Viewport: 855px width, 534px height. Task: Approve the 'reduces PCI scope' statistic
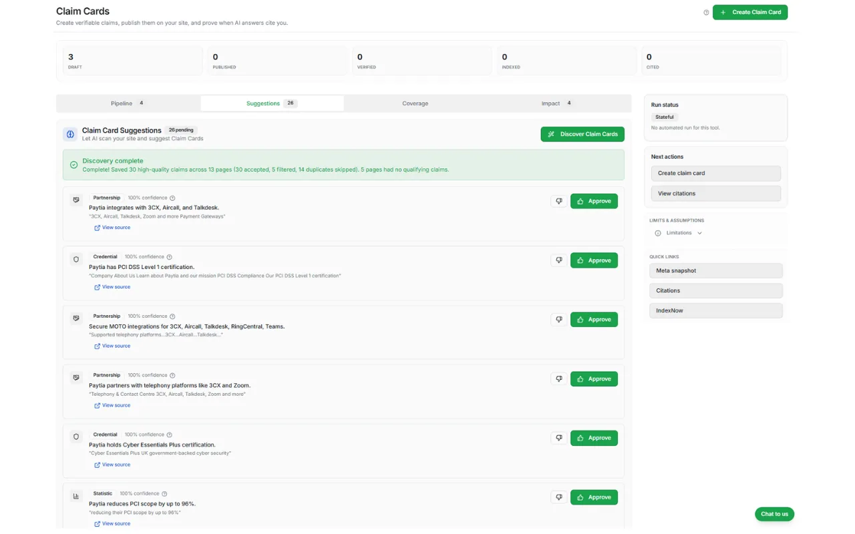[594, 497]
